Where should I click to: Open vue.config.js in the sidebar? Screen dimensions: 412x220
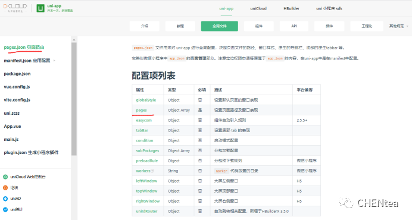pos(17,87)
